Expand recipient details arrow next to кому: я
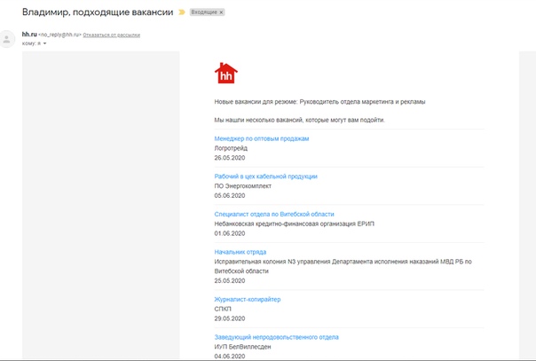Viewport: 536px width, 361px height. (44, 43)
